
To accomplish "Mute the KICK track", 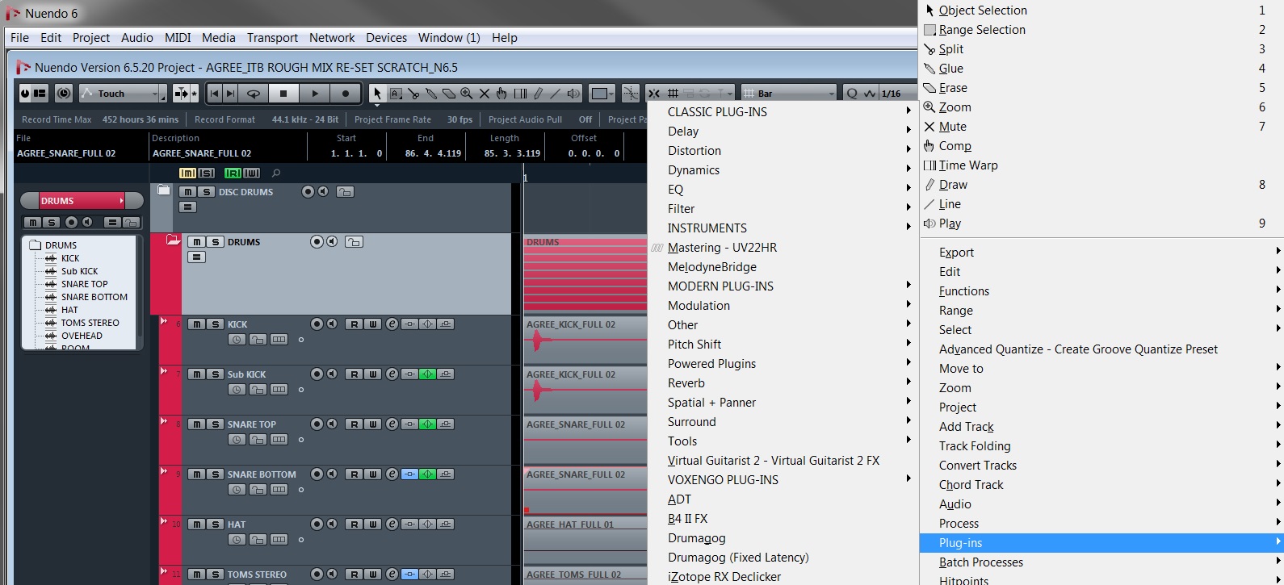I will pos(196,324).
